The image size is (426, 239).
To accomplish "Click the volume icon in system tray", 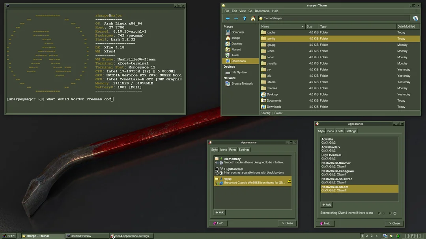I will click(x=391, y=236).
